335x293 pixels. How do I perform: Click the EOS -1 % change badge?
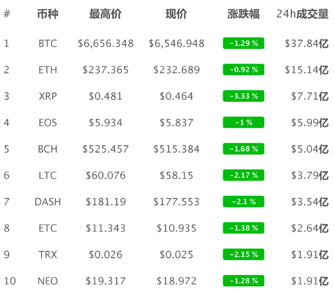point(243,122)
